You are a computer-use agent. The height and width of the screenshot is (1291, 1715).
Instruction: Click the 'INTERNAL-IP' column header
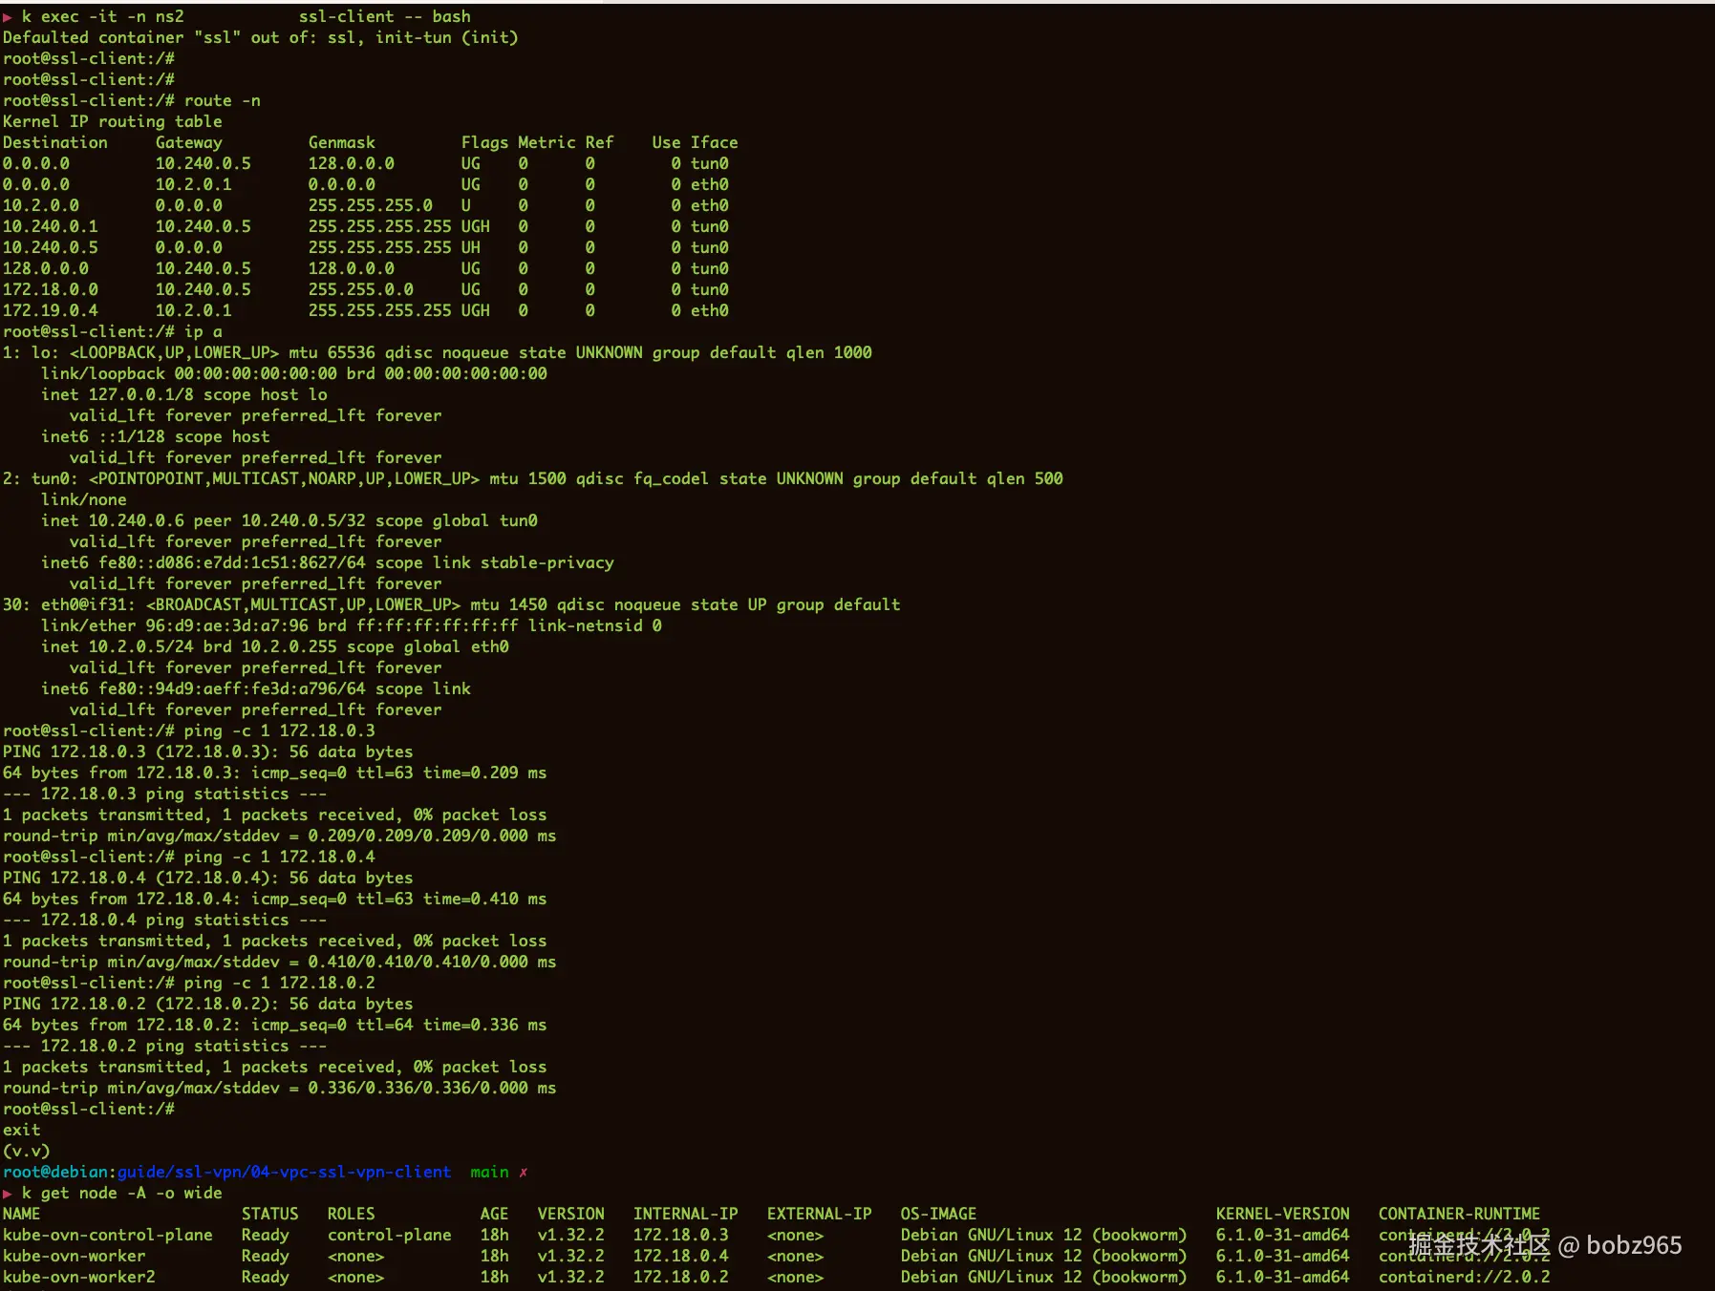click(x=686, y=1214)
